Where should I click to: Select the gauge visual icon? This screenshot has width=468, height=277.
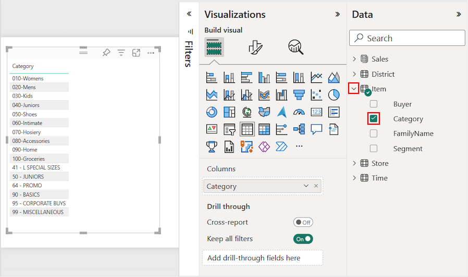point(299,112)
